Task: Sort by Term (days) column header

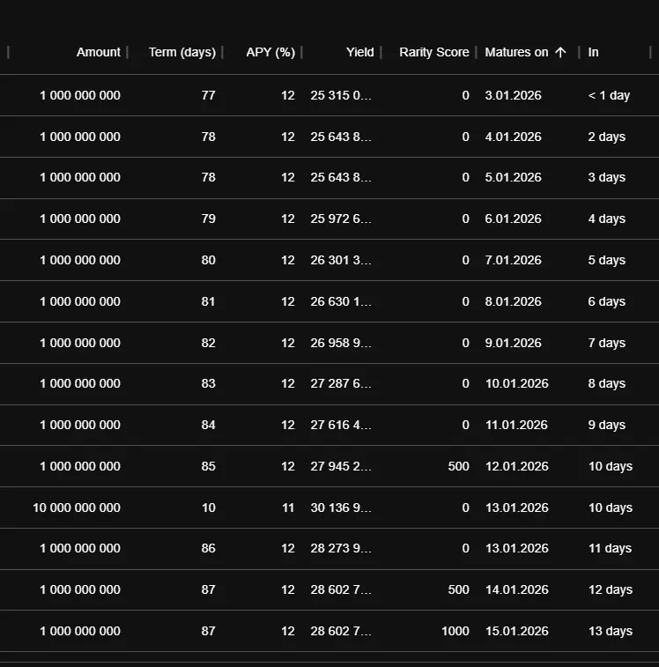Action: click(182, 52)
